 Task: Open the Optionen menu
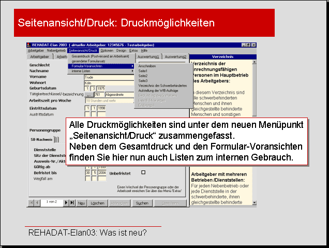(x=107, y=51)
